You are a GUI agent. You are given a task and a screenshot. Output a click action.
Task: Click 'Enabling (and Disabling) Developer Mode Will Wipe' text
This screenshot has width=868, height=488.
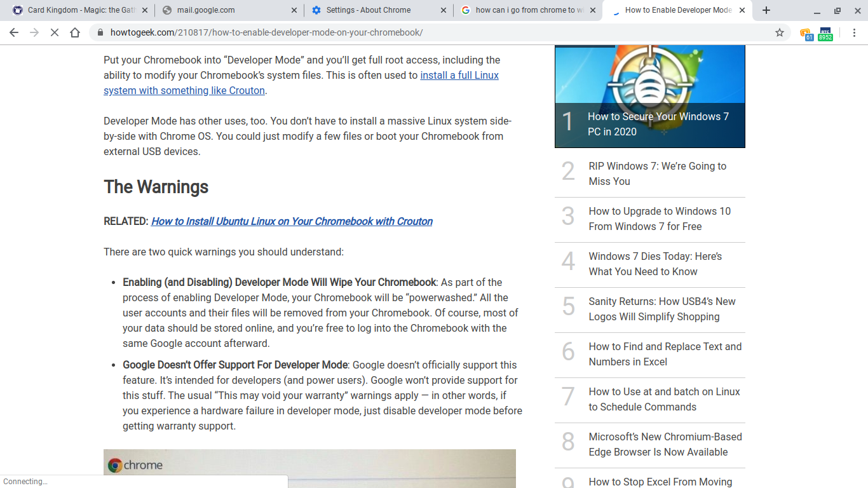pyautogui.click(x=280, y=282)
